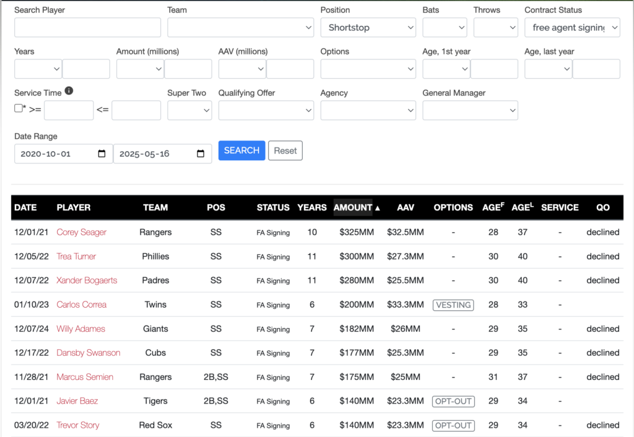Screen dimensions: 634x437
Task: Sort table by TEAM column header
Action: pyautogui.click(x=155, y=207)
